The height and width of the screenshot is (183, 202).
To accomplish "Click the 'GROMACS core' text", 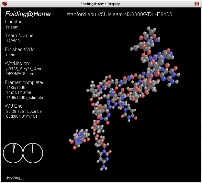I will click(x=20, y=74).
